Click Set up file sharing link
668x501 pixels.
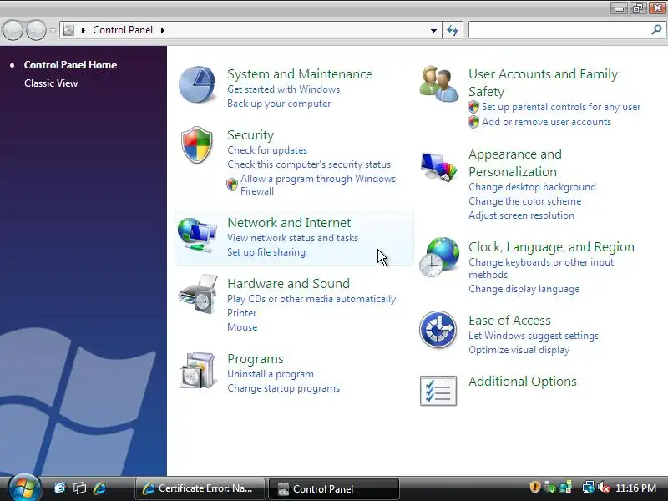266,252
